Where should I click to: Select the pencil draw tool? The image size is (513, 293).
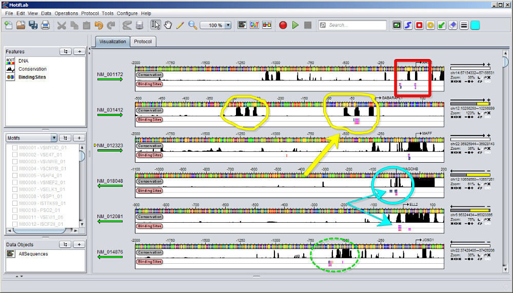coord(180,25)
